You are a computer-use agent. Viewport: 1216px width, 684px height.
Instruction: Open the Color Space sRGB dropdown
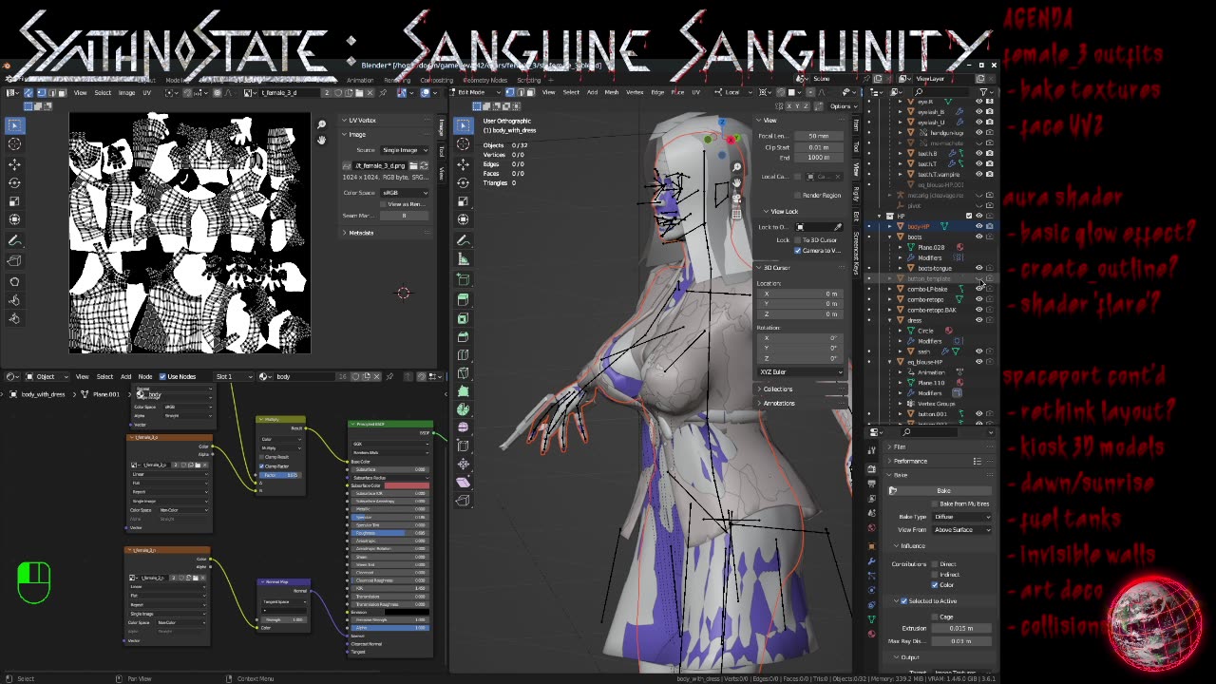tap(406, 193)
